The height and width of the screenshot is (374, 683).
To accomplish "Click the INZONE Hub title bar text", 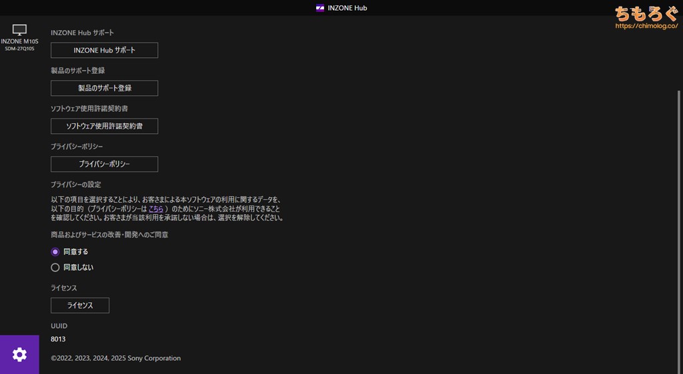I will [x=347, y=8].
